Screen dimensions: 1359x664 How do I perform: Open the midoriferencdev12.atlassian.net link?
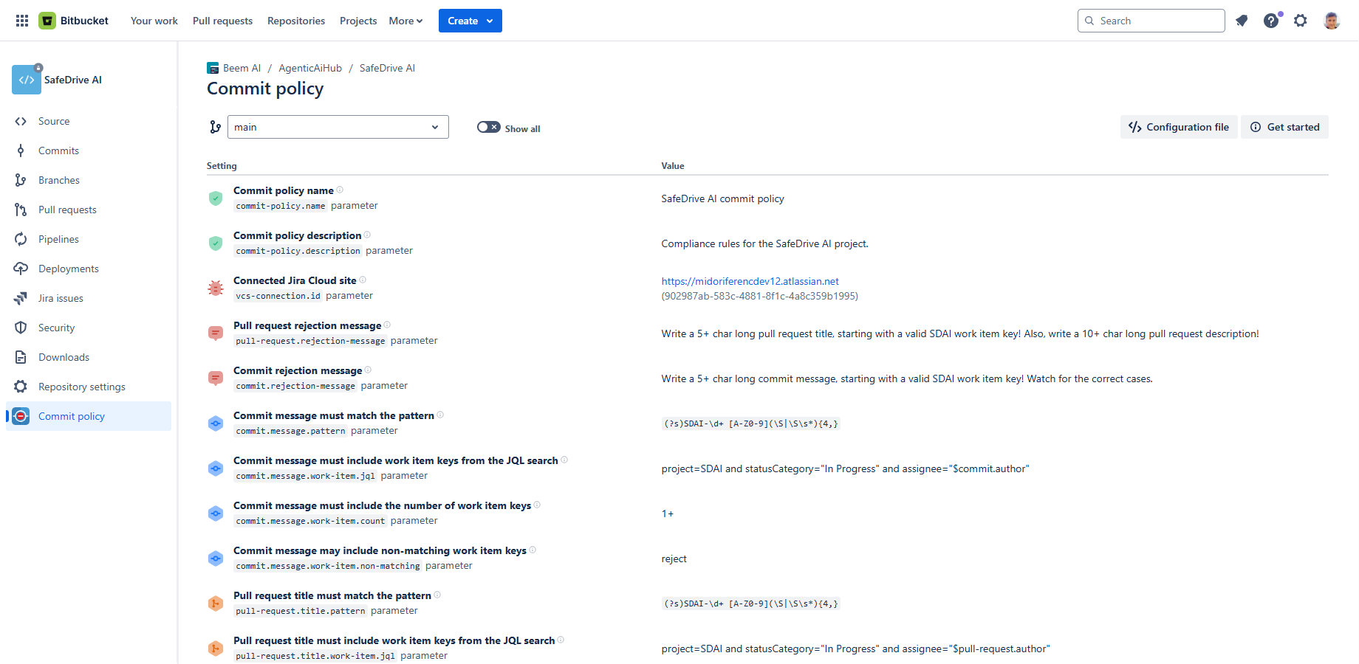pyautogui.click(x=750, y=281)
